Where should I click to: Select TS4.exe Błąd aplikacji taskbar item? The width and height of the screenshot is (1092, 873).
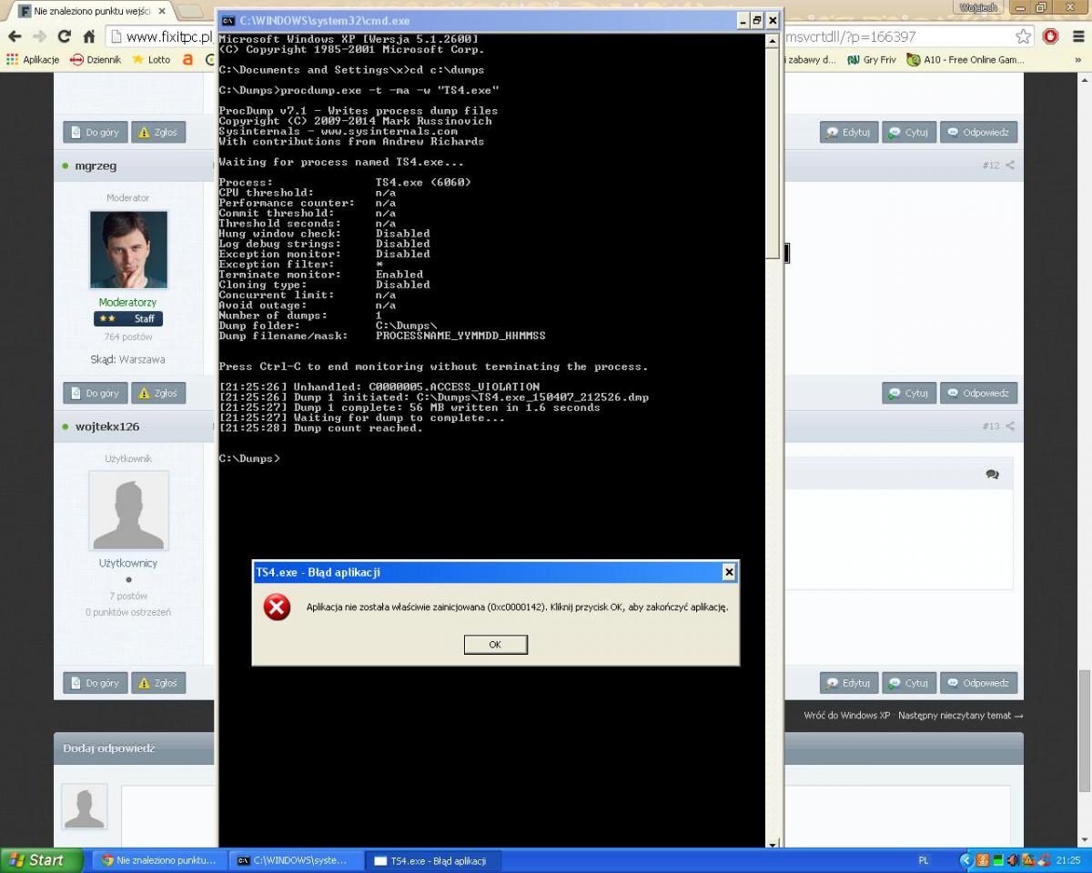[432, 860]
